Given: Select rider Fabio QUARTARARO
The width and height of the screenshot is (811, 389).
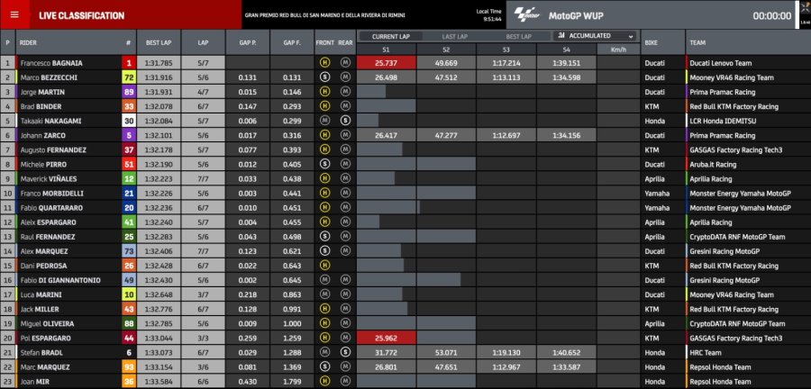Looking at the screenshot, I should tap(52, 208).
